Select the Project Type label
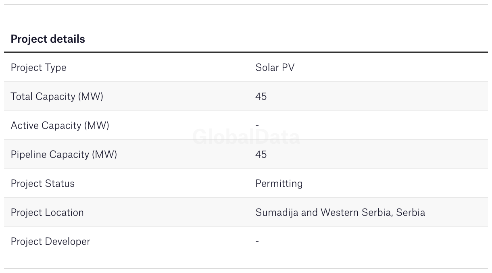Viewport: 492px width, 273px height. click(x=38, y=68)
